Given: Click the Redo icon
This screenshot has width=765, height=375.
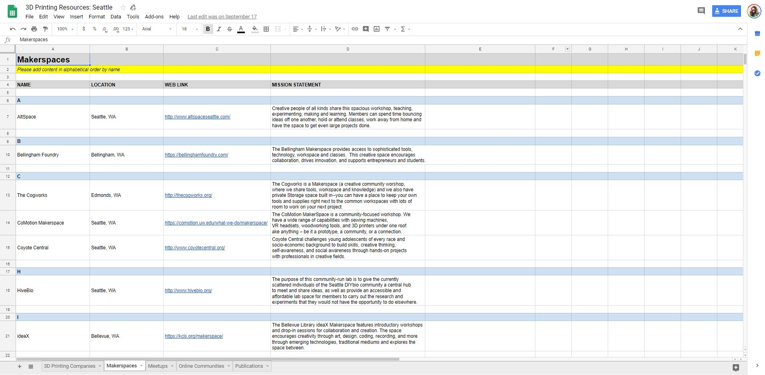Looking at the screenshot, I should point(23,29).
